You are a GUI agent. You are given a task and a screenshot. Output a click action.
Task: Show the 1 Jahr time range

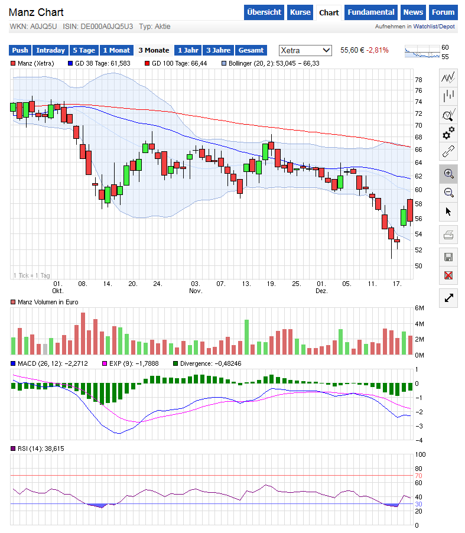click(x=188, y=50)
